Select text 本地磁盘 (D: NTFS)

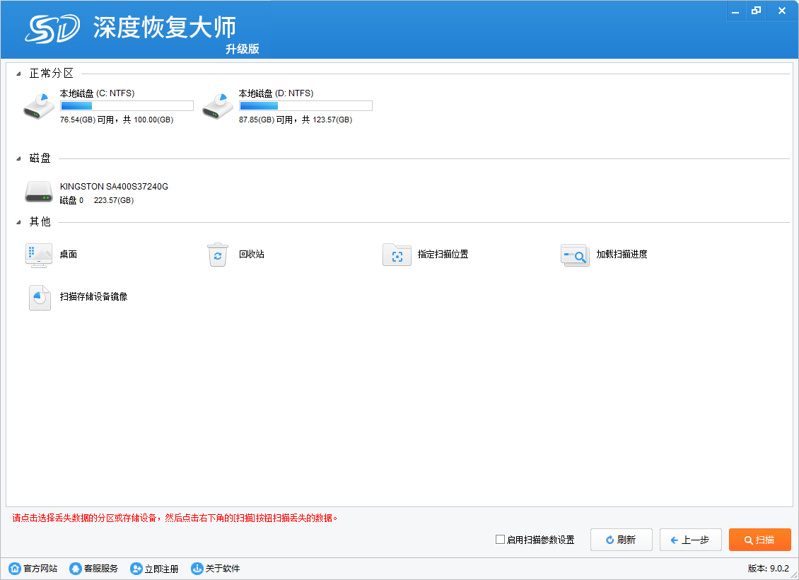[276, 93]
